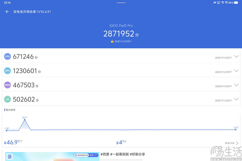The height and width of the screenshot is (161, 242).
Task: Tap the 跑分监控 section label
Action: (11, 110)
